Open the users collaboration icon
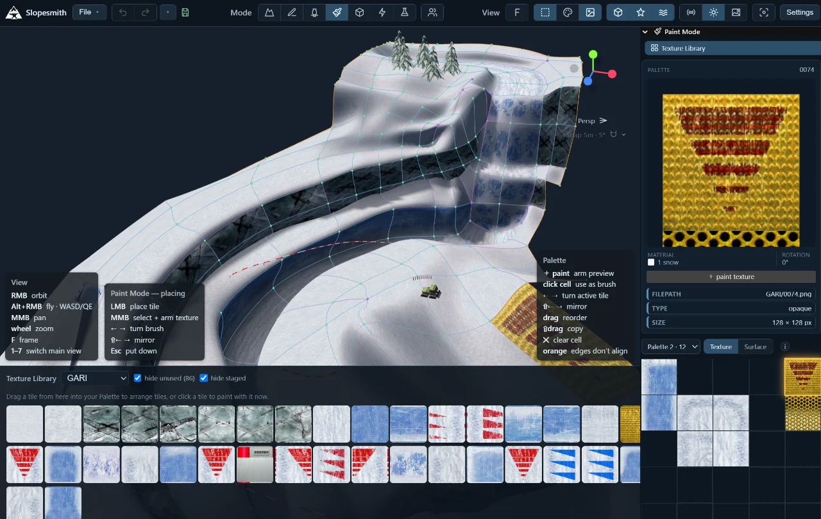Image resolution: width=821 pixels, height=519 pixels. pyautogui.click(x=433, y=12)
